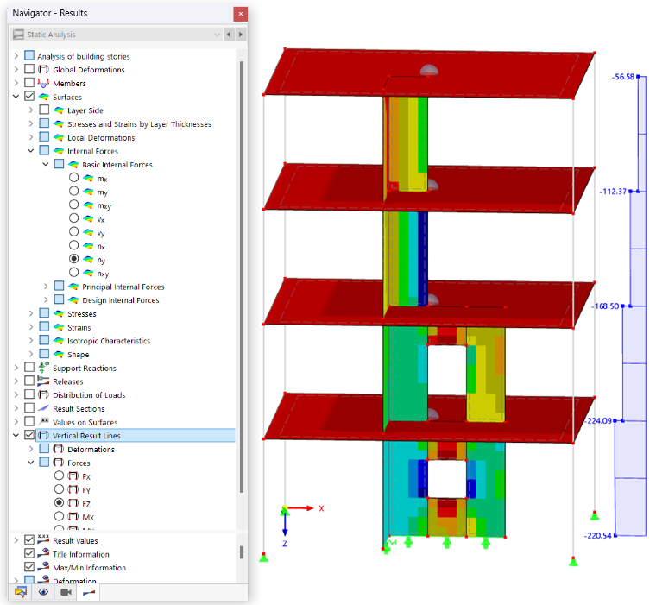Screen dimensions: 656x605
Task: Select the Values on Surfaces label
Action: click(x=85, y=423)
